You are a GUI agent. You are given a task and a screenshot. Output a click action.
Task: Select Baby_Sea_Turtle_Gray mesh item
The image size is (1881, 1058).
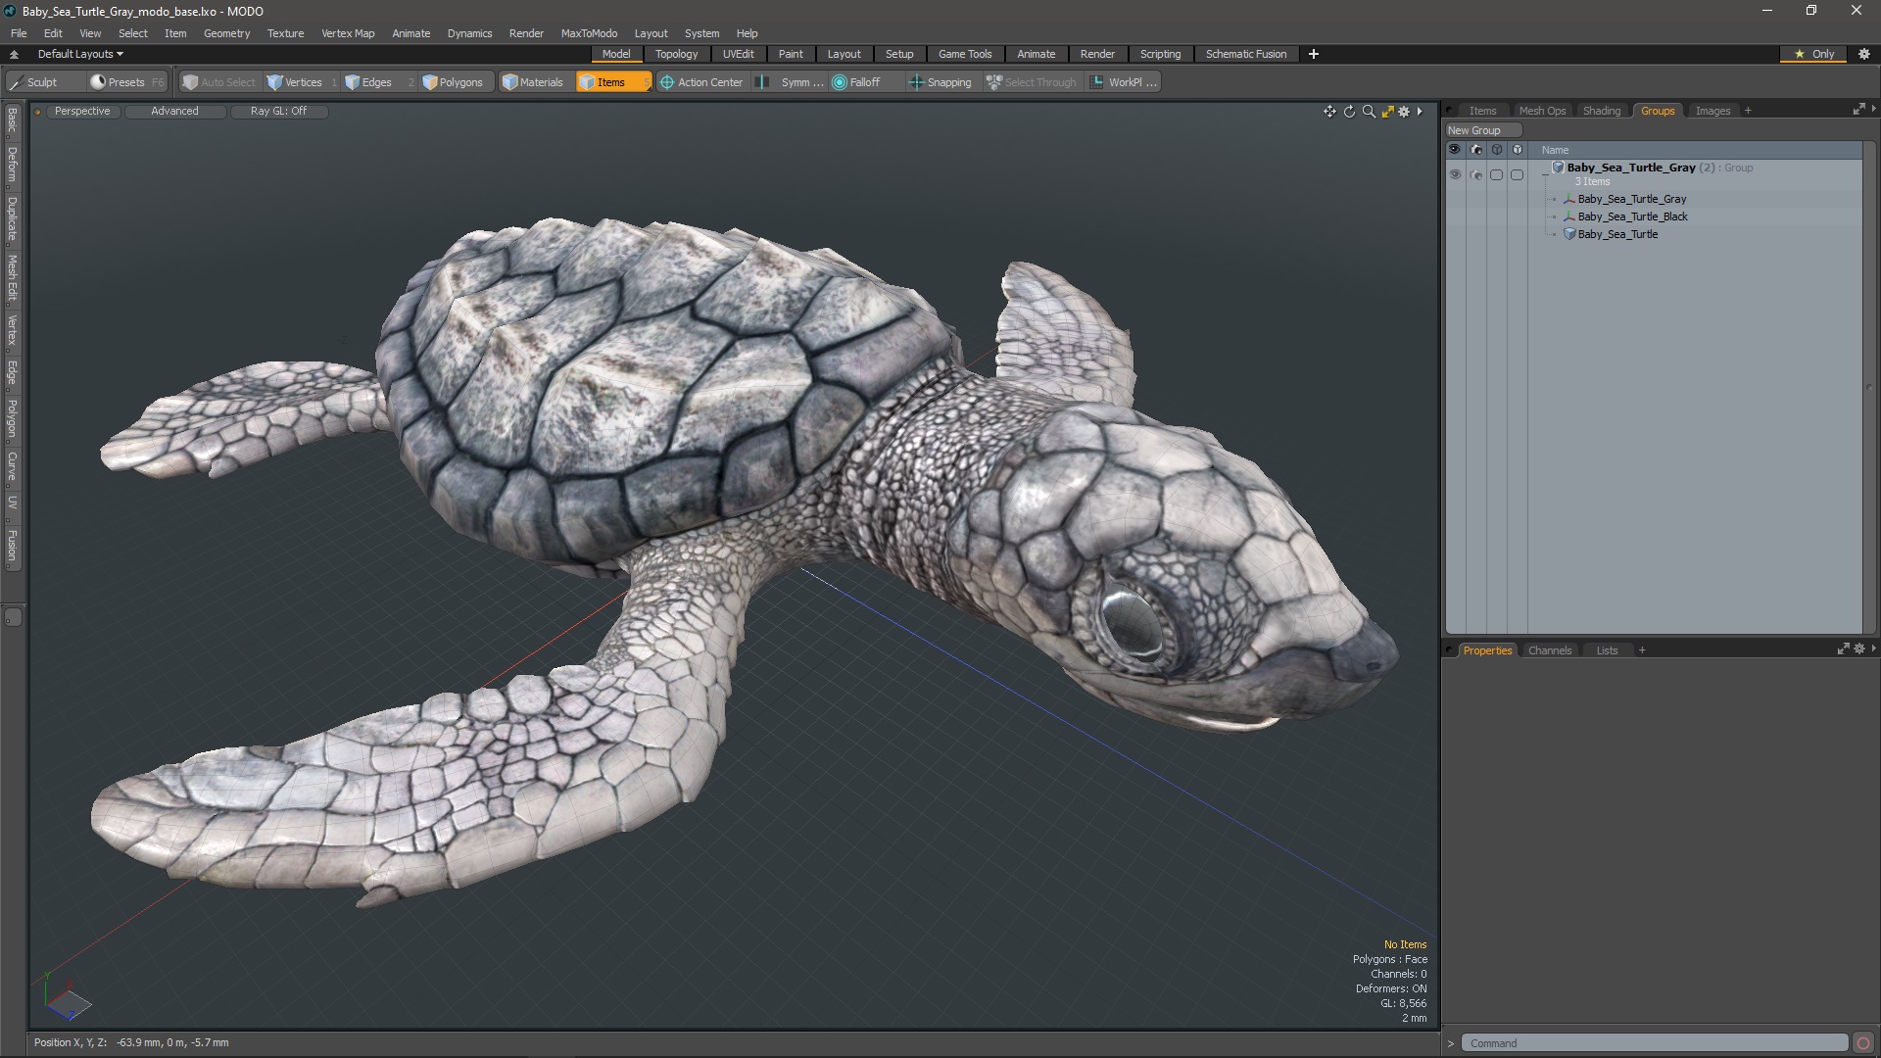pyautogui.click(x=1630, y=198)
